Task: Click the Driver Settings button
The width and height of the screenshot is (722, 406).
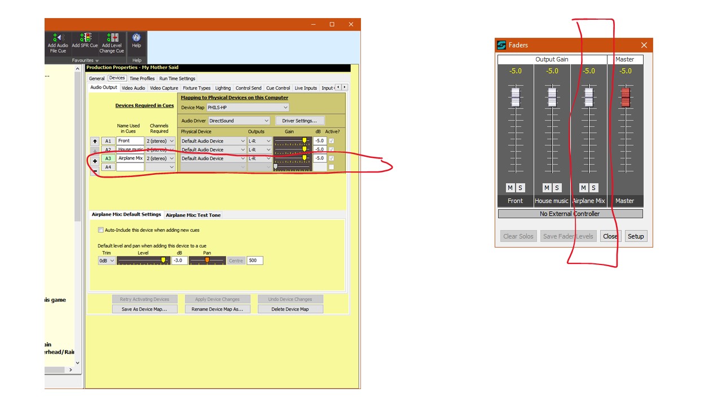Action: 300,121
